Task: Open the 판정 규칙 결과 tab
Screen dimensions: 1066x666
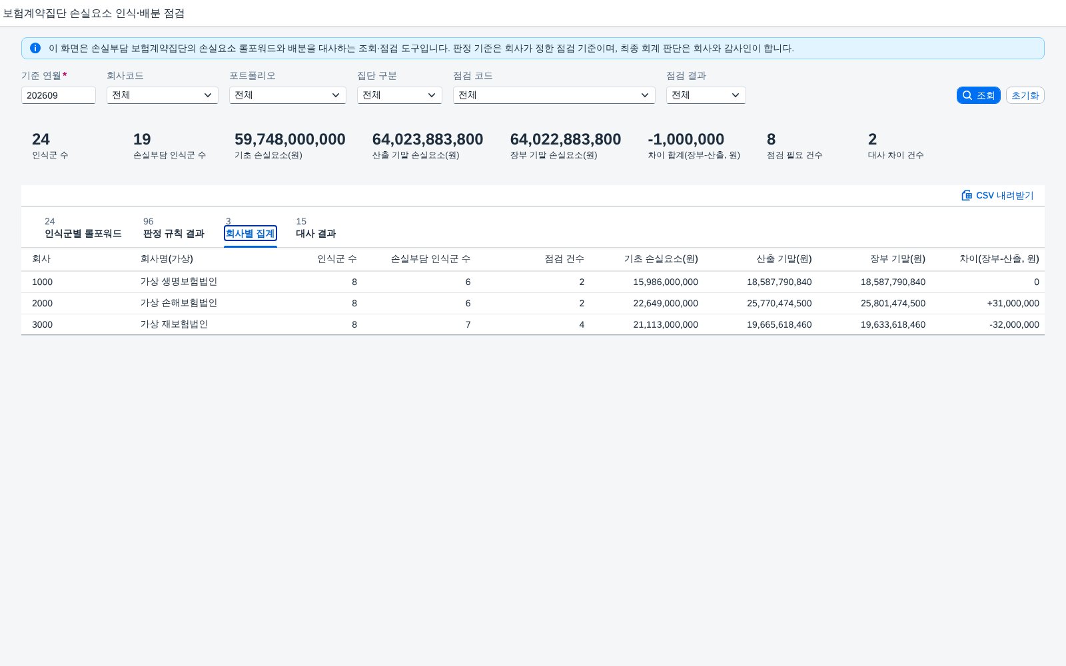Action: (174, 234)
